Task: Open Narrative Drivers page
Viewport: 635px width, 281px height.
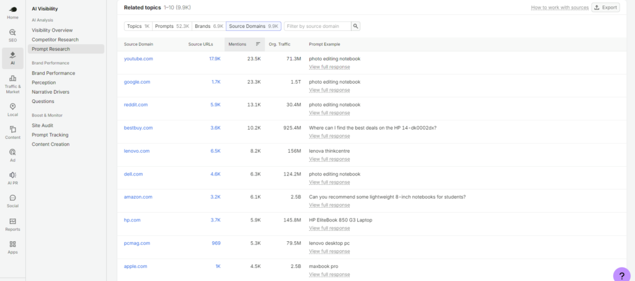Action: (51, 92)
